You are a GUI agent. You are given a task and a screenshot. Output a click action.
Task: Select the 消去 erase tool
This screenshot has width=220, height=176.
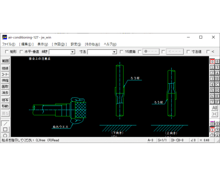[5, 93]
